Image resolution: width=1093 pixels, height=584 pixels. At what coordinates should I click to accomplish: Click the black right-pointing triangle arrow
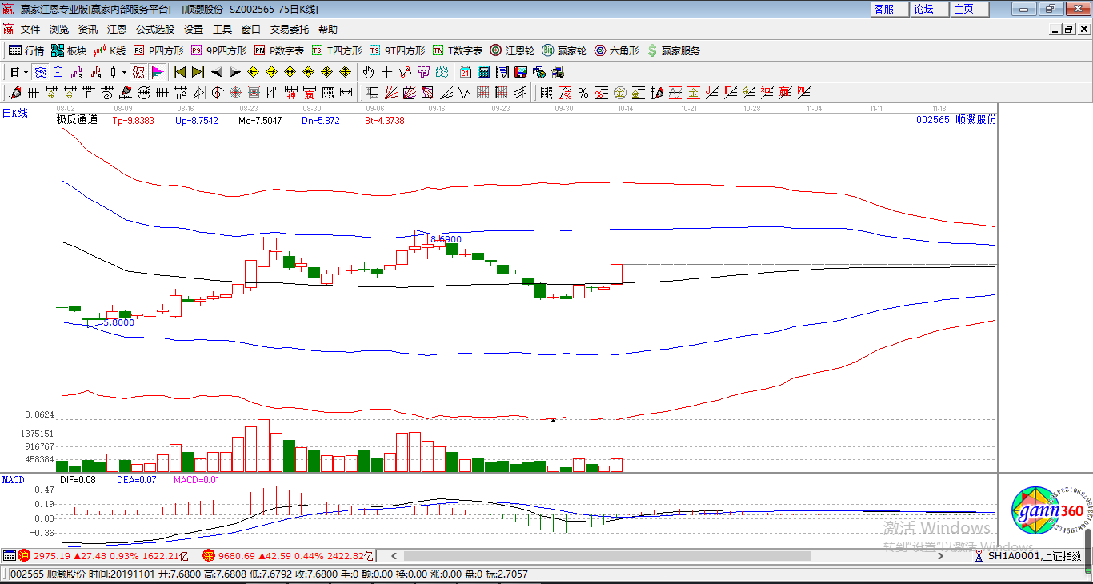click(234, 72)
